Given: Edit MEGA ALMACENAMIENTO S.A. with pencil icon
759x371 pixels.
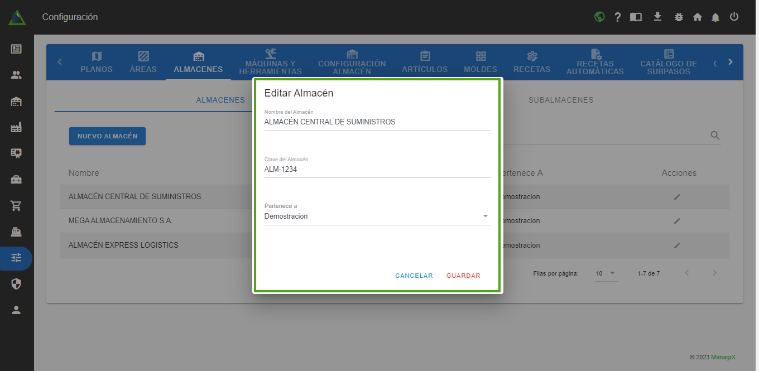Looking at the screenshot, I should coord(677,221).
